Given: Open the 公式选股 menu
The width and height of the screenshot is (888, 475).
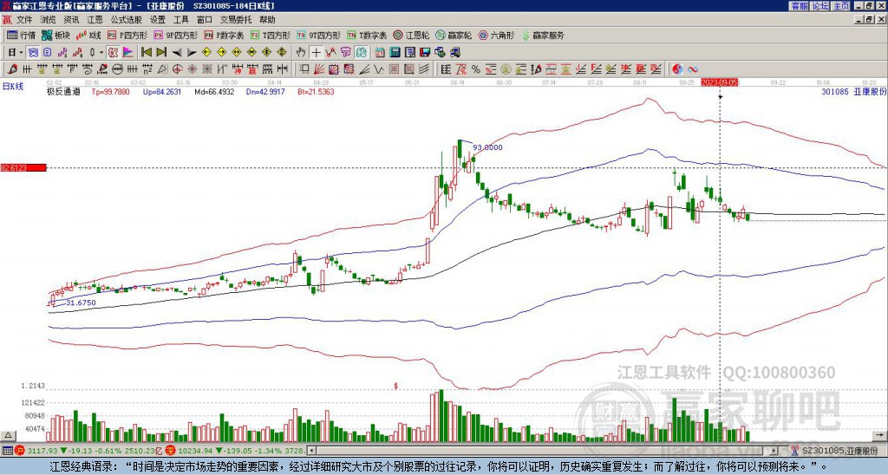Looking at the screenshot, I should click(x=127, y=20).
